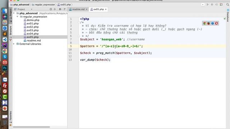Open the Project view dropdown arrow
Viewport: 230px width, 129px height.
(x=32, y=9)
